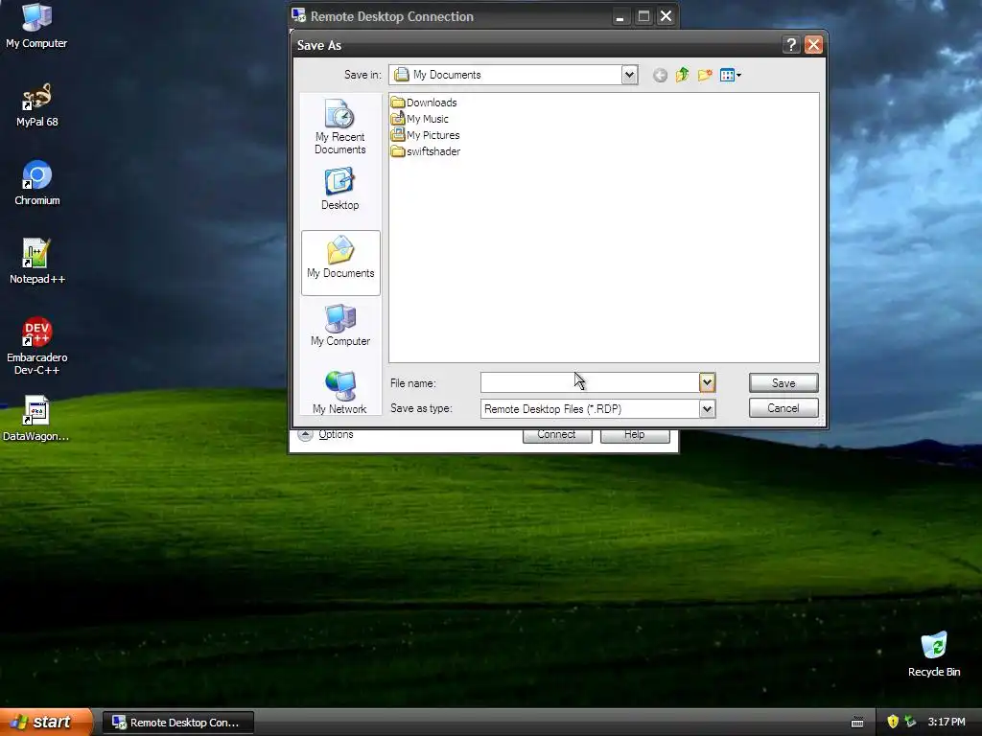Open the View Menu icon dropdown
Image resolution: width=982 pixels, height=736 pixels.
click(x=730, y=75)
